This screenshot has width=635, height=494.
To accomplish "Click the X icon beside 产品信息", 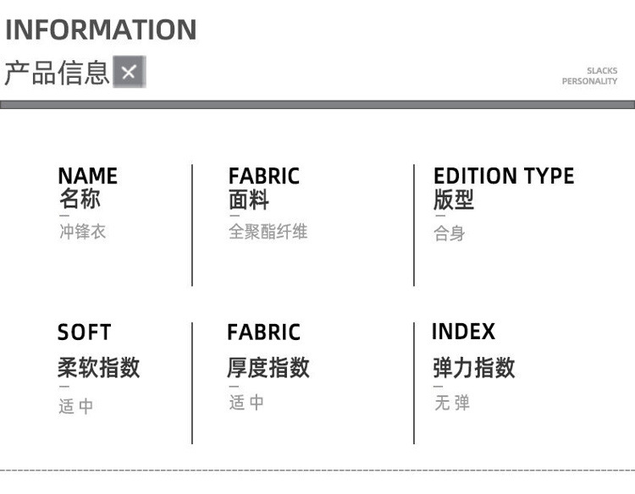I will click(129, 72).
